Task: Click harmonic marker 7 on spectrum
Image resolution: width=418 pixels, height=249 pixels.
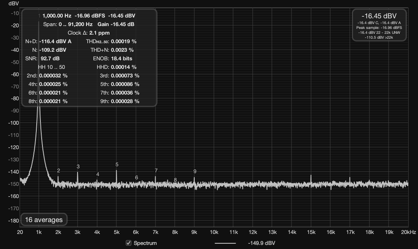Action: (x=156, y=170)
